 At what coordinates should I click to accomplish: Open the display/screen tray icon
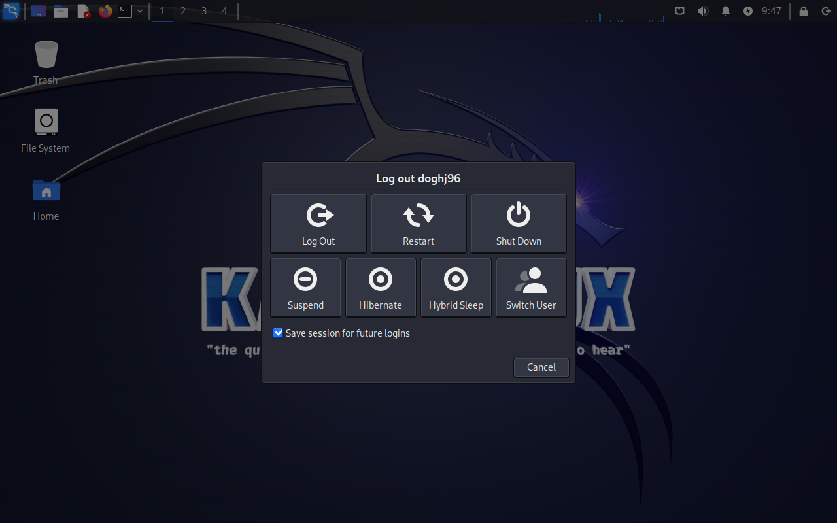(680, 11)
